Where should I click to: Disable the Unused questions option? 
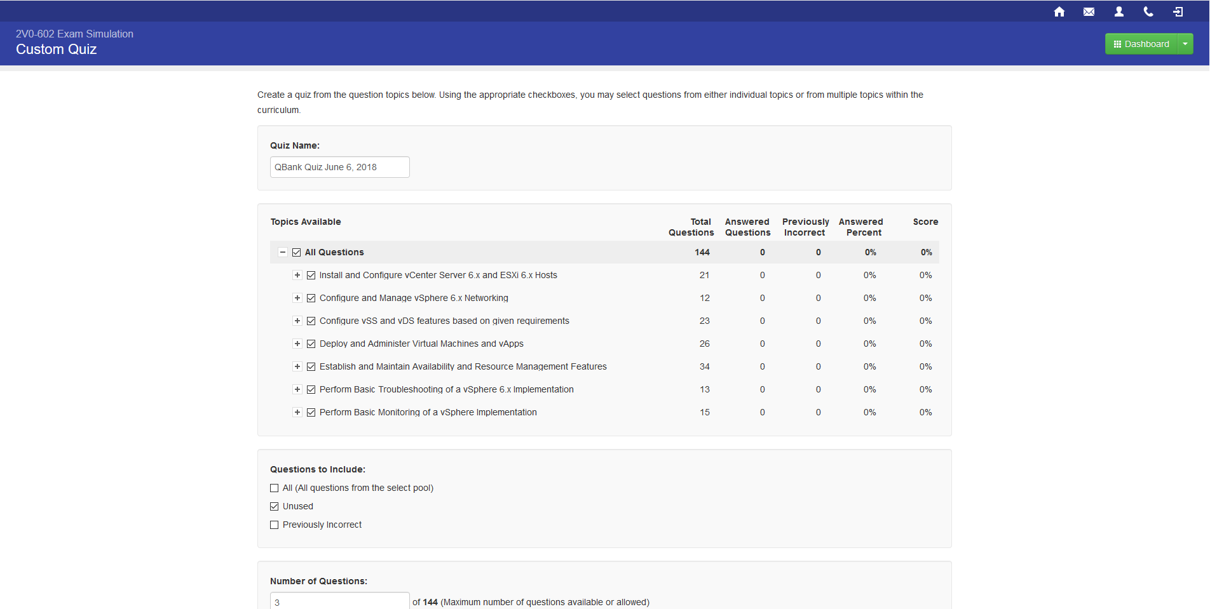pyautogui.click(x=274, y=506)
